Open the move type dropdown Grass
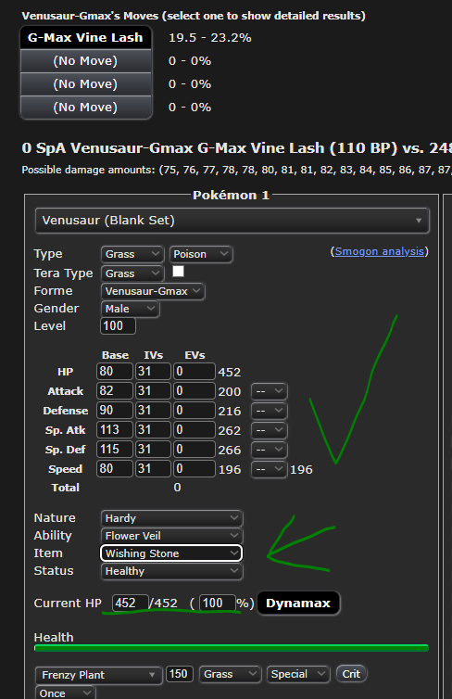Viewport: 452px width, 699px height. point(230,674)
